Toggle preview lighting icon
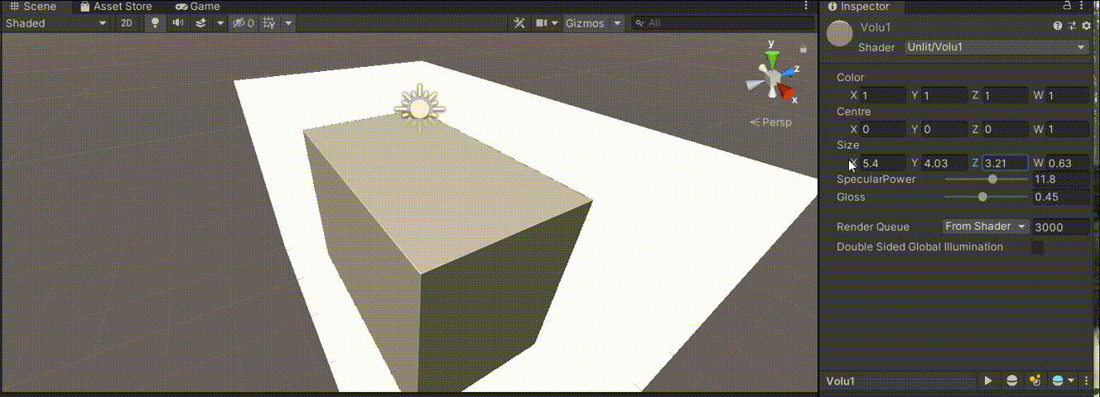The width and height of the screenshot is (1100, 397). tap(1035, 380)
